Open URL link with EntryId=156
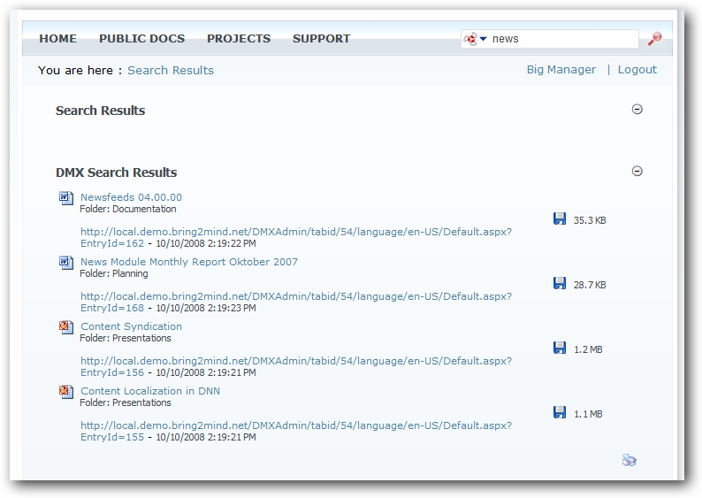 [x=296, y=366]
